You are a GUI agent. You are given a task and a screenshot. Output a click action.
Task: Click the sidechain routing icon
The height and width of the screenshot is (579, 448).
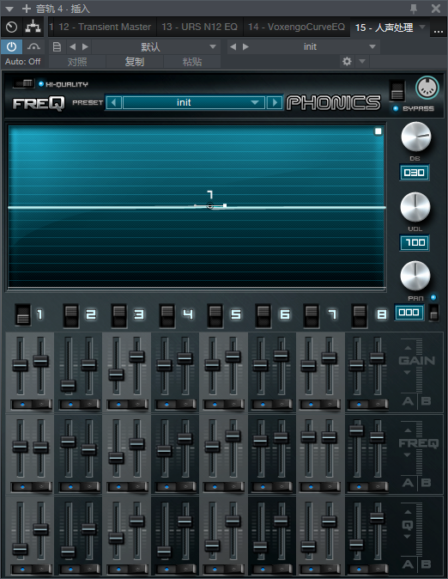(33, 27)
